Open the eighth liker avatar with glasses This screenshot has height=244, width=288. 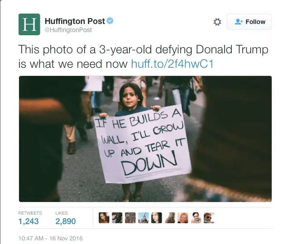tap(196, 218)
